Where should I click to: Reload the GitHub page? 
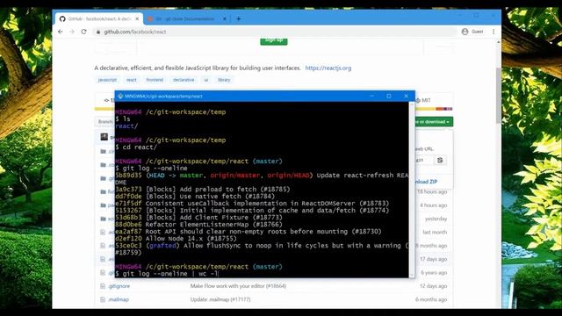(84, 32)
